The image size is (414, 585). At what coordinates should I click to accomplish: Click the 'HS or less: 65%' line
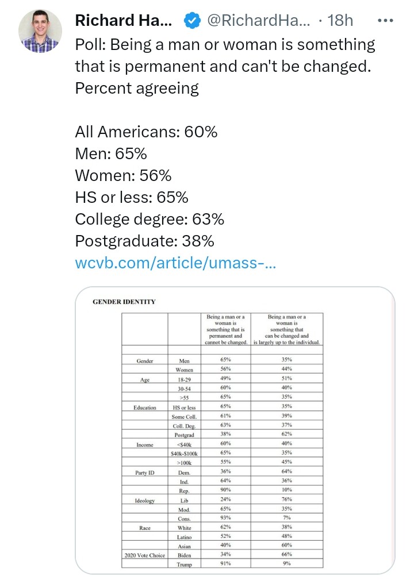(x=132, y=197)
